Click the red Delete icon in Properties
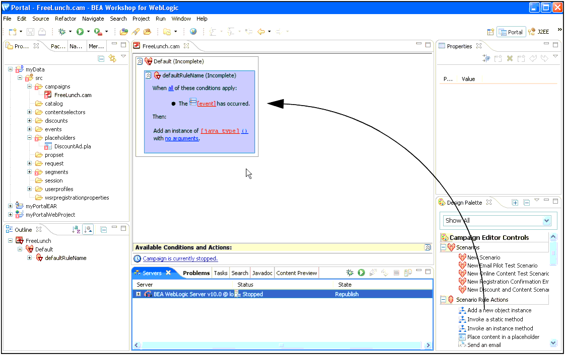 pos(510,58)
